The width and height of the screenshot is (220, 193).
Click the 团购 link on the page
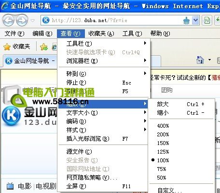[x=167, y=90]
